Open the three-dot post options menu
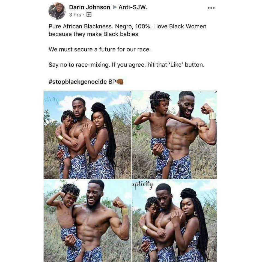262x262 pixels. point(211,8)
